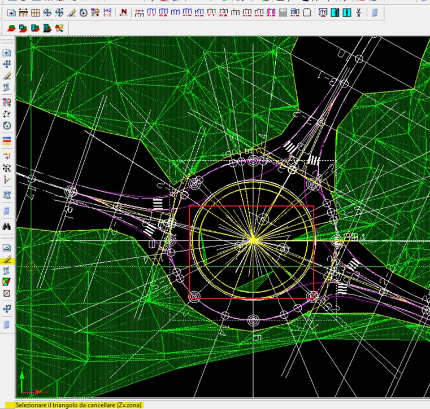Click the map icon in second toolbar row
The width and height of the screenshot is (430, 409).
click(59, 27)
